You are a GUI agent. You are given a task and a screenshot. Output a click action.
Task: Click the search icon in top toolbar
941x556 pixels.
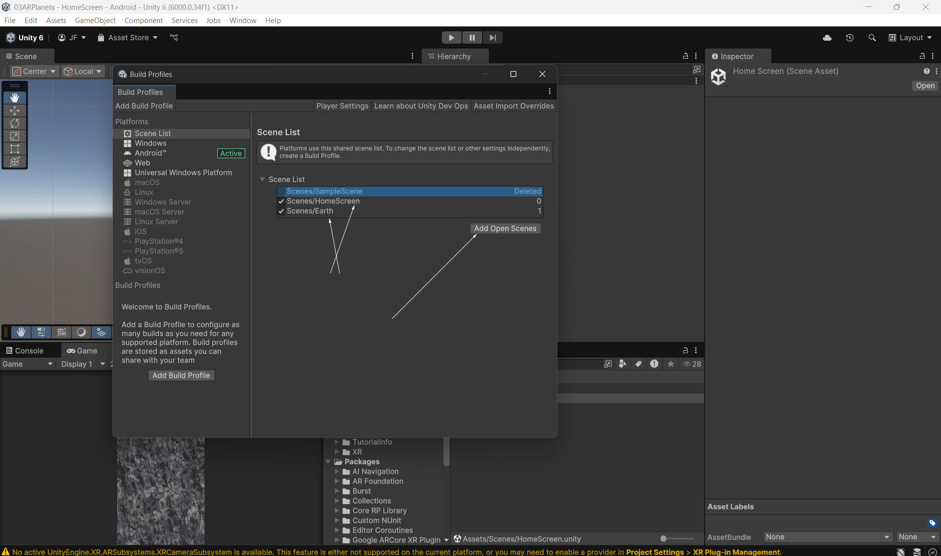pyautogui.click(x=872, y=38)
